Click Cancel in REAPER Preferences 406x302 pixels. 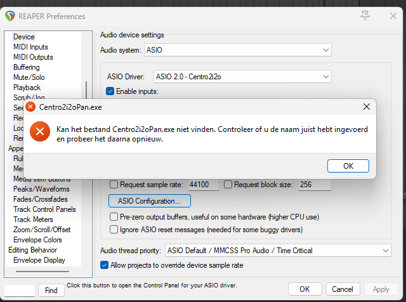point(343,289)
